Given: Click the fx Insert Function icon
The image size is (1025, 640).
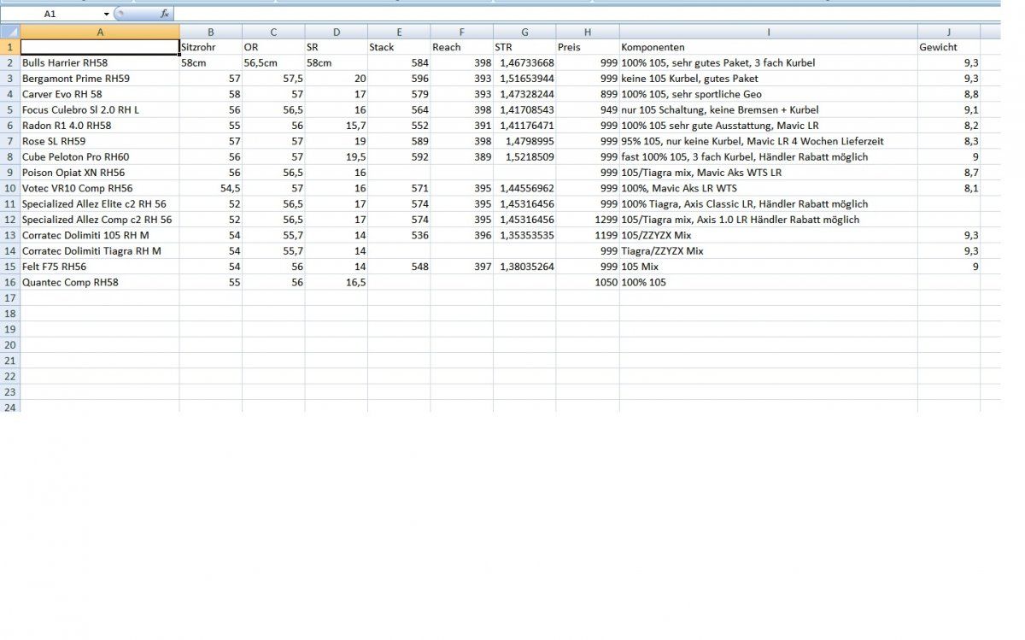Looking at the screenshot, I should click(x=164, y=15).
